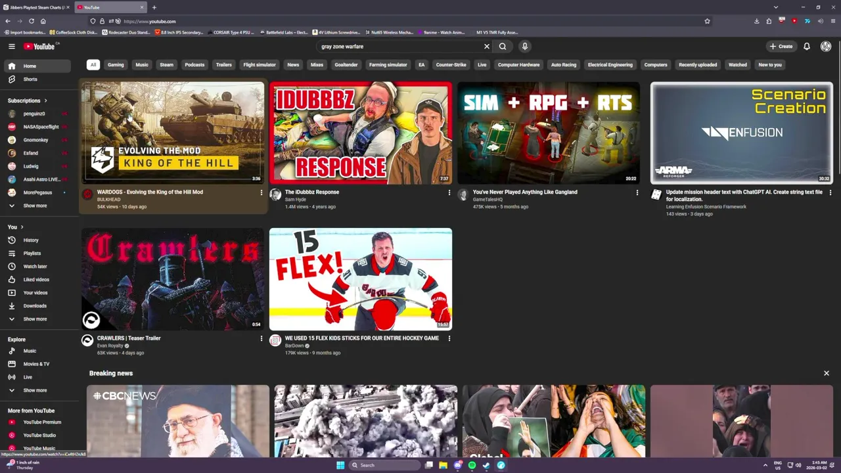Open more options for iDubbbz Response video

point(449,192)
